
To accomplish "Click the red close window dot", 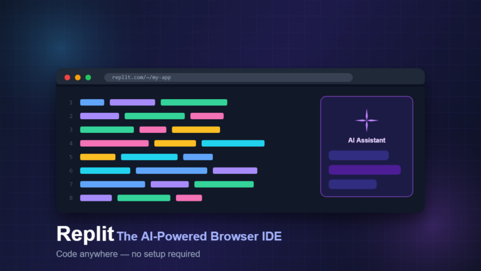I will pyautogui.click(x=68, y=77).
